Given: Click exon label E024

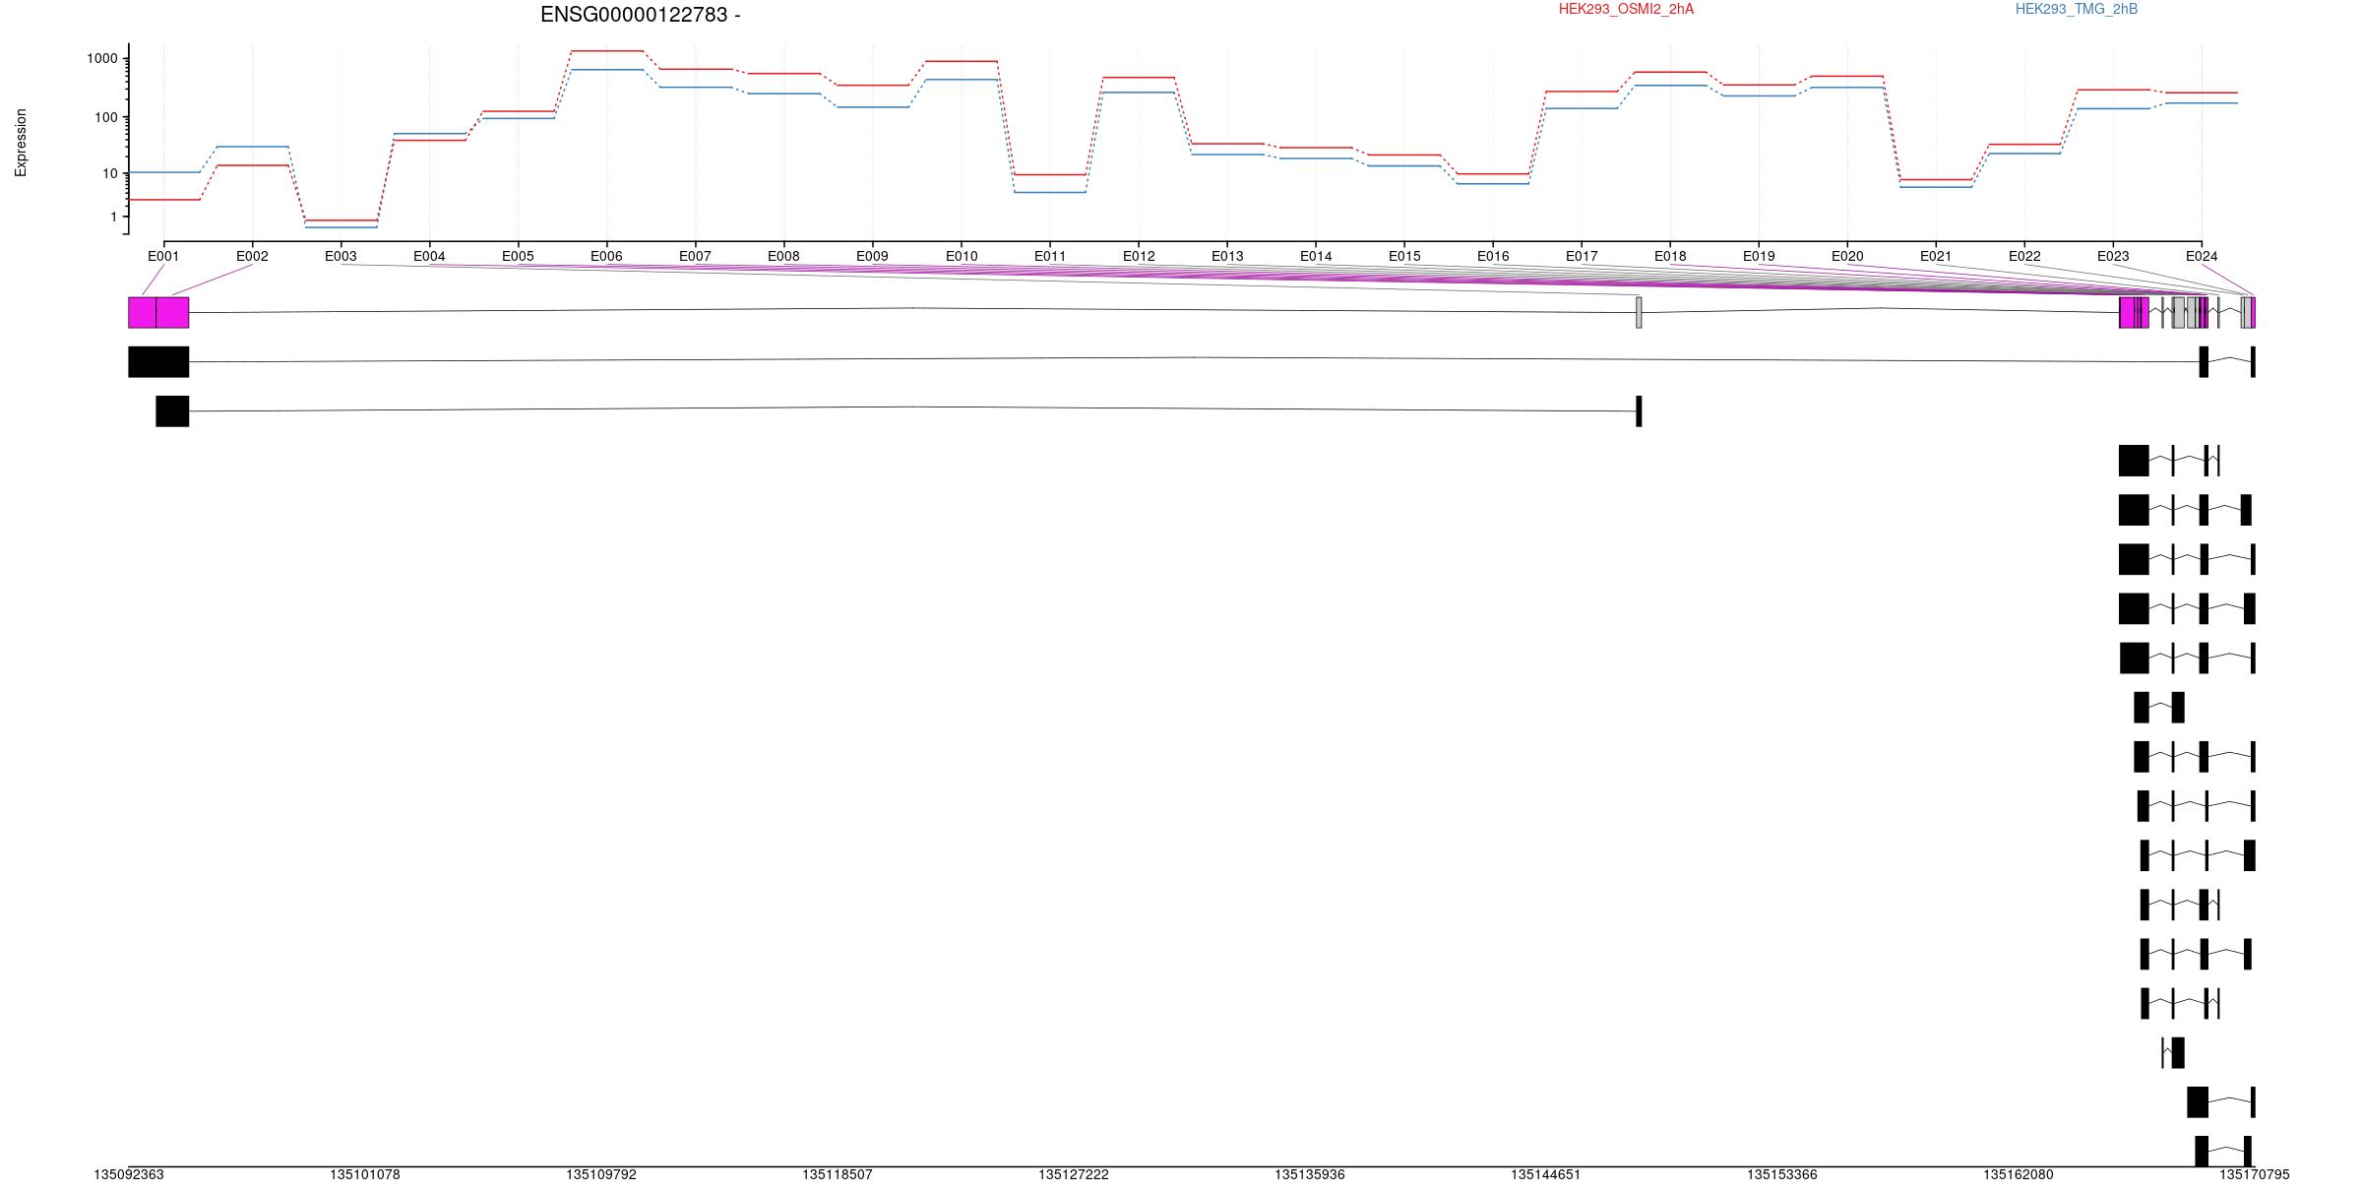Looking at the screenshot, I should [2202, 257].
